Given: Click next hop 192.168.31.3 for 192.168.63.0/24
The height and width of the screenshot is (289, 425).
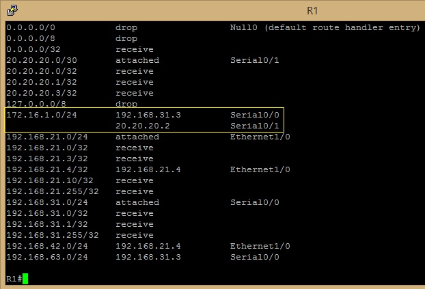Looking at the screenshot, I should (148, 257).
